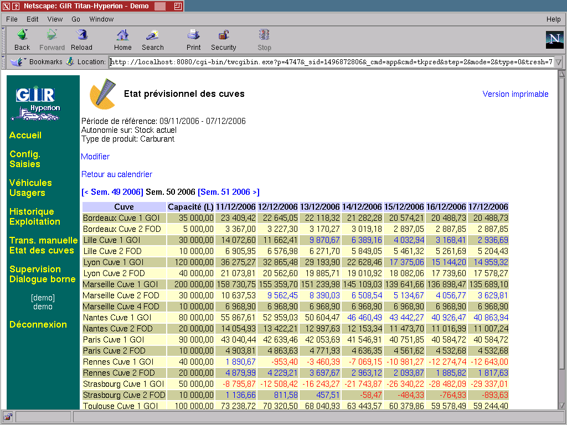This screenshot has width=567, height=425.
Task: Go to previous week Sem. 49 2006
Action: click(x=112, y=192)
